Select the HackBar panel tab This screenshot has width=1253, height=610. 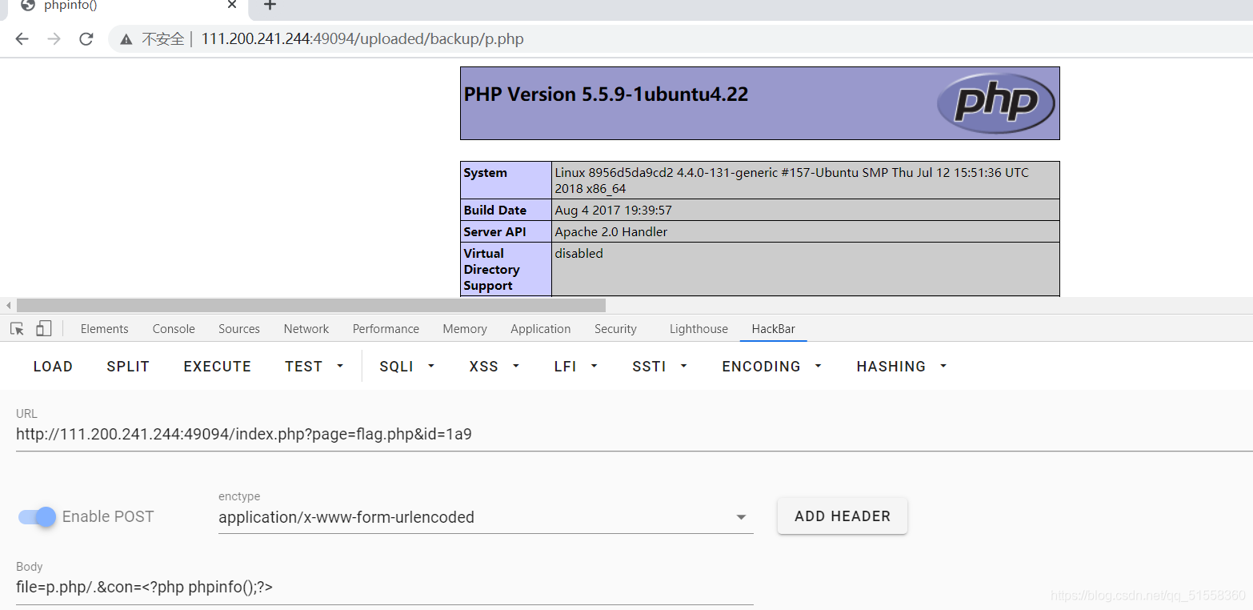click(x=773, y=329)
